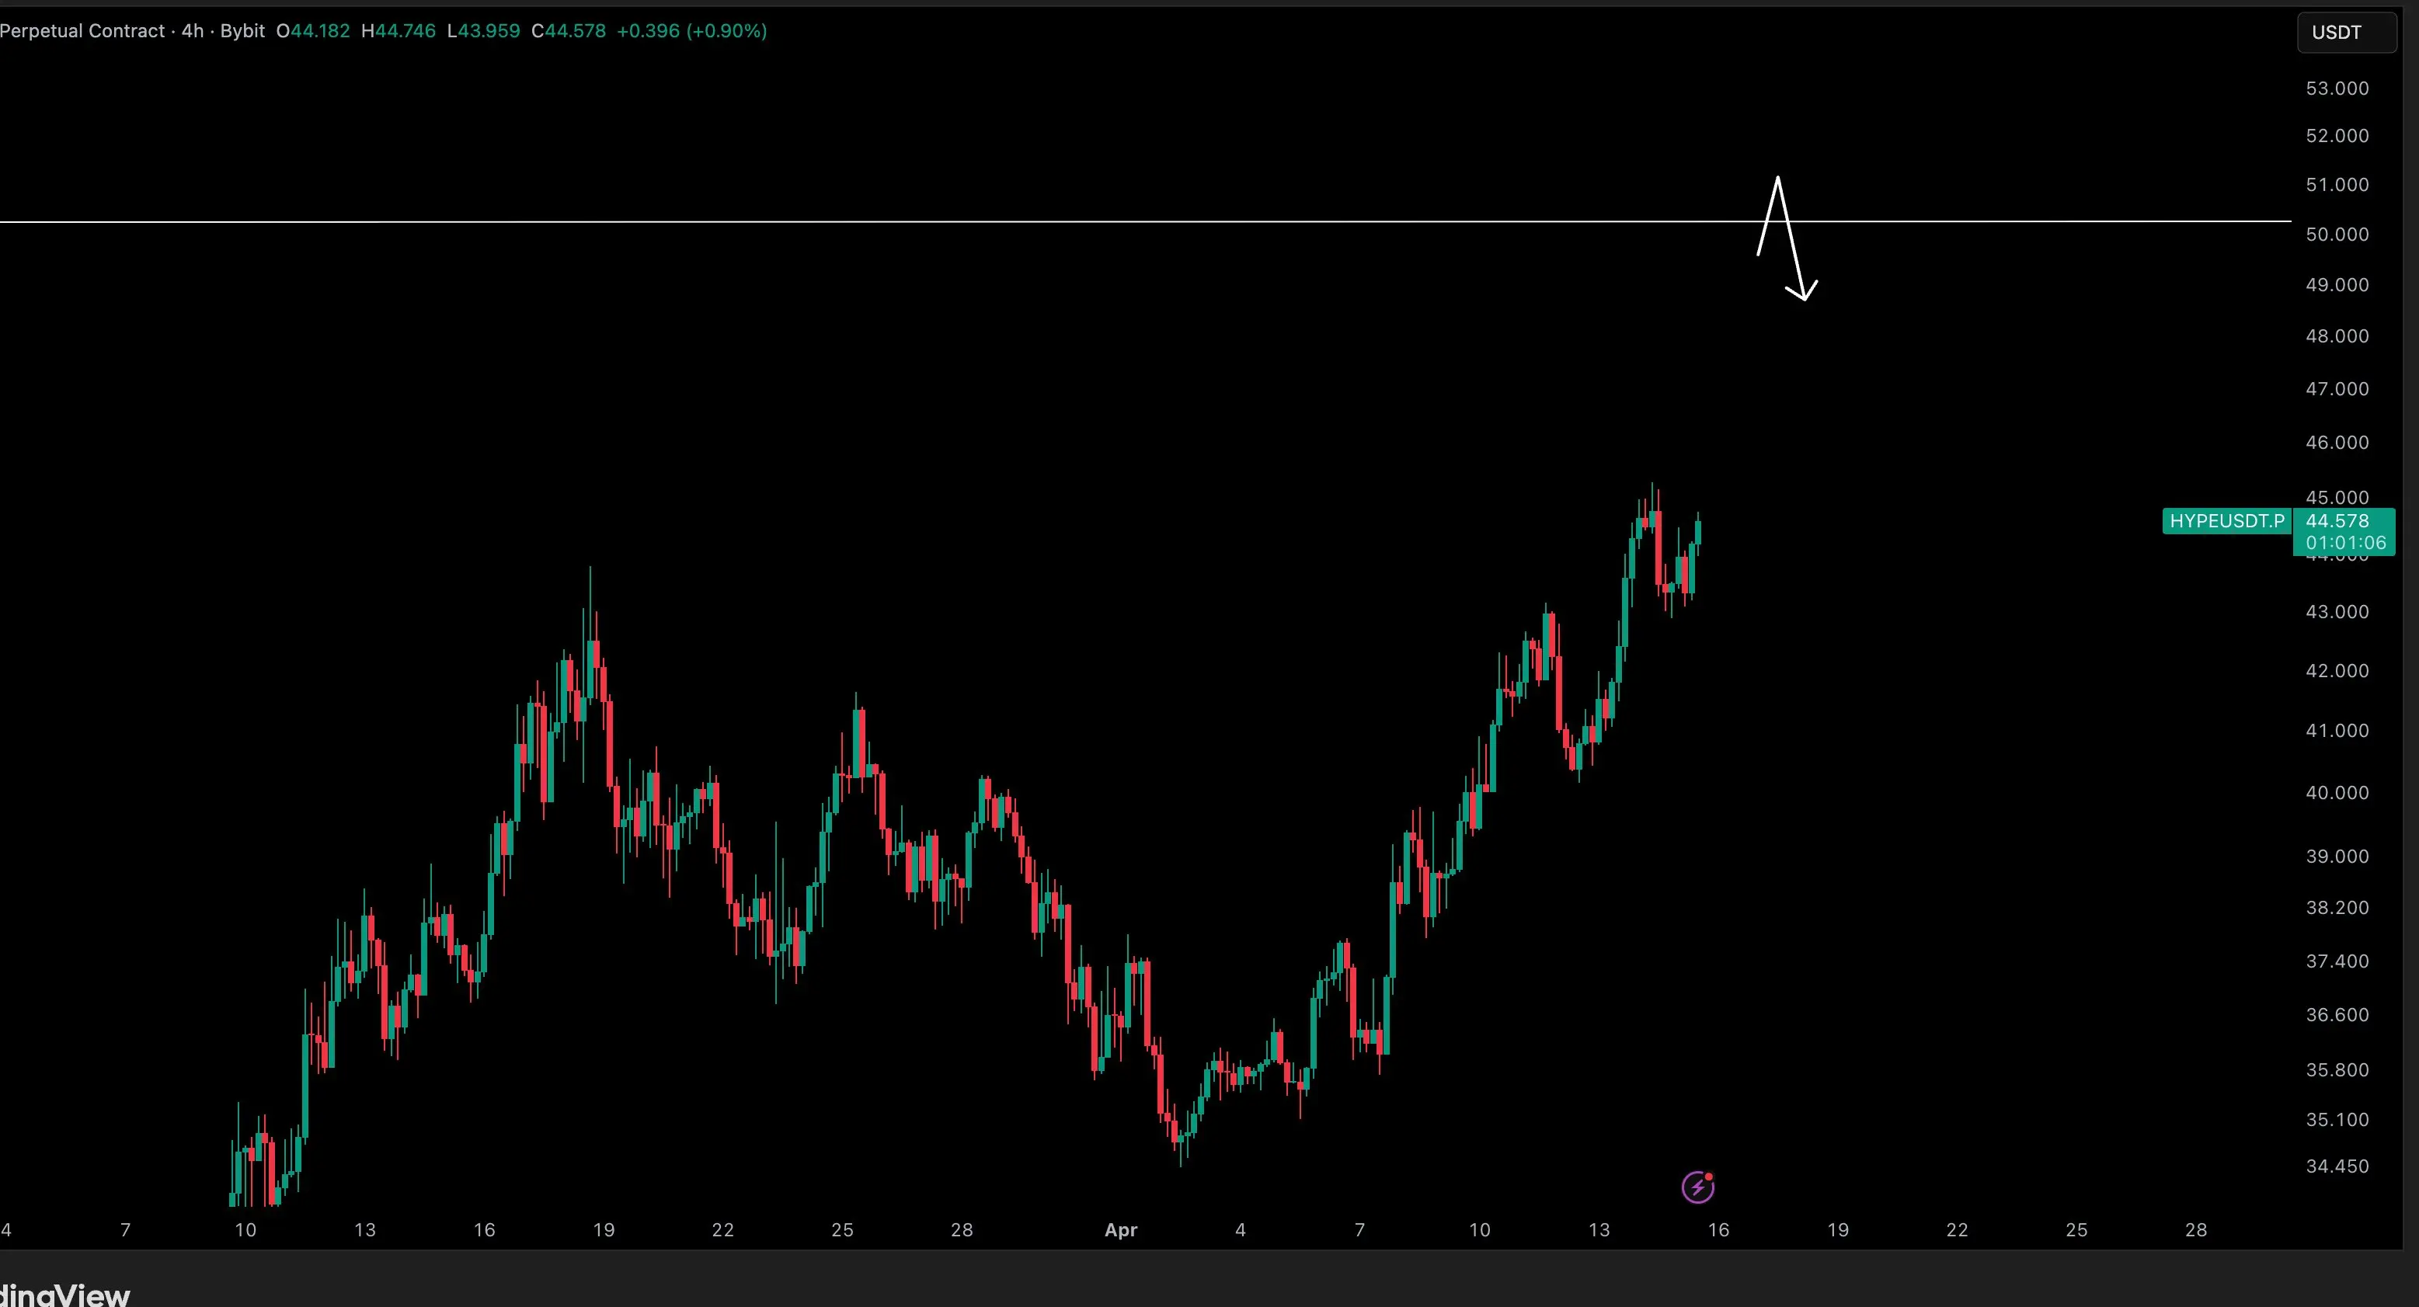Click the Bybit exchange name in legend

click(242, 31)
